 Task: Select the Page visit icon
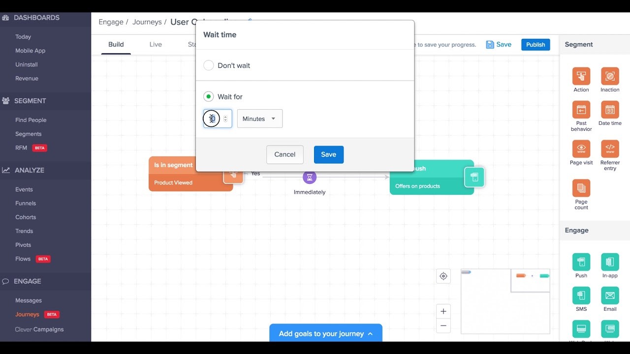pos(581,148)
